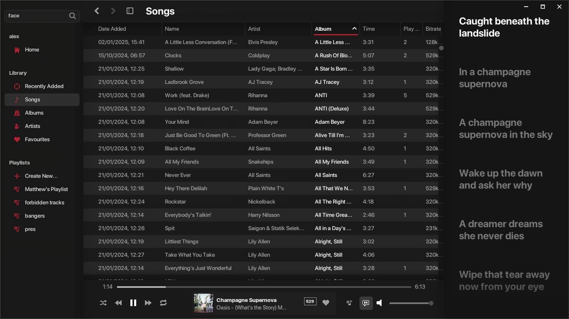The height and width of the screenshot is (319, 569).
Task: Click the song list scrollbar thumb
Action: click(x=441, y=48)
